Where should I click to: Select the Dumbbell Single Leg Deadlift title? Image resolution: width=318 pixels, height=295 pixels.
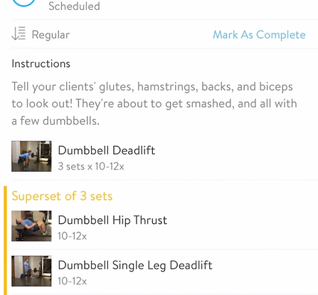(135, 265)
